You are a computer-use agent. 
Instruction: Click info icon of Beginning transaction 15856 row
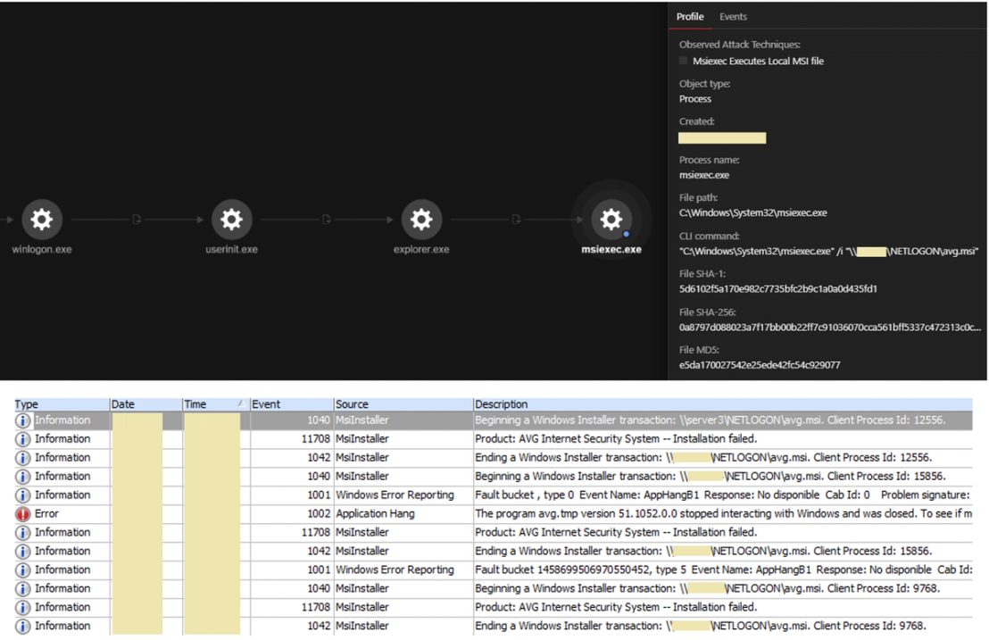22,477
